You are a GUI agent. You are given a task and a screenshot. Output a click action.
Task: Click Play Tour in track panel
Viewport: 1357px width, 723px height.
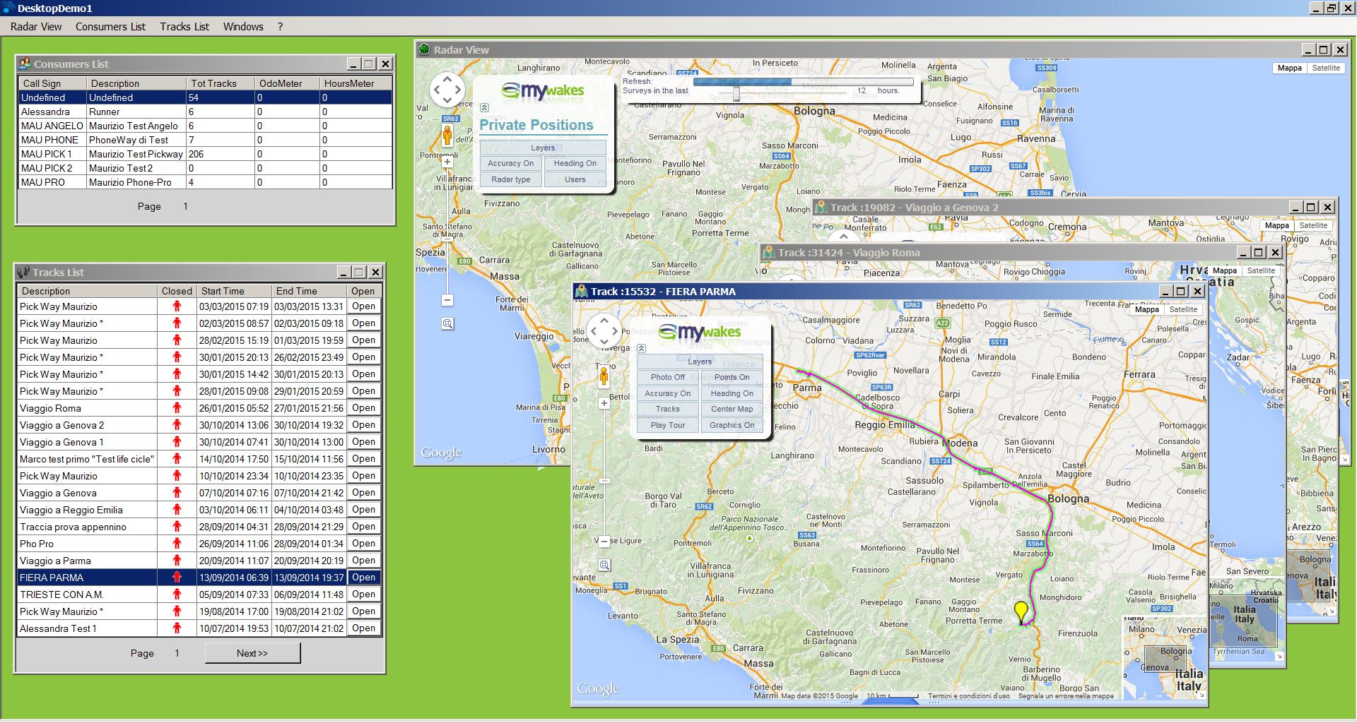667,425
